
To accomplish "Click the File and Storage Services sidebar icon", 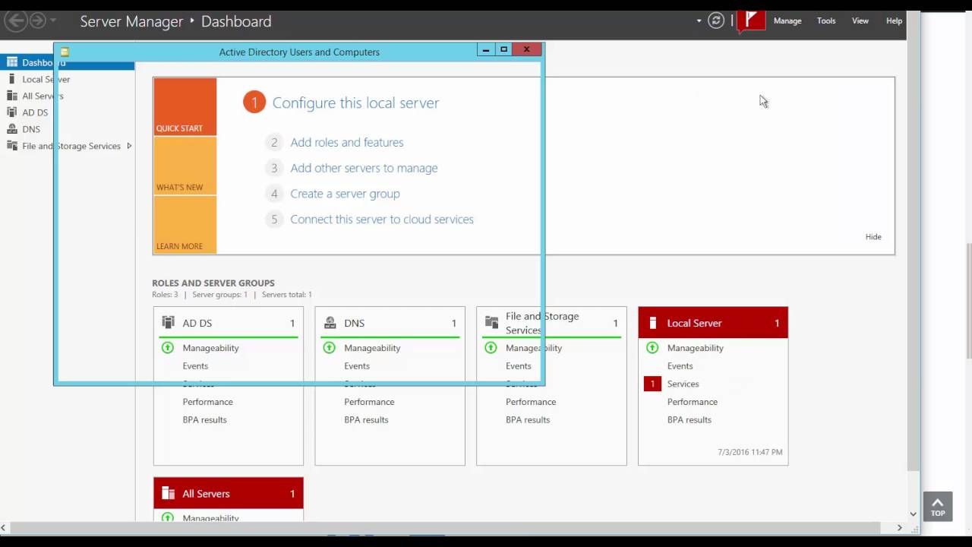I will tap(11, 146).
